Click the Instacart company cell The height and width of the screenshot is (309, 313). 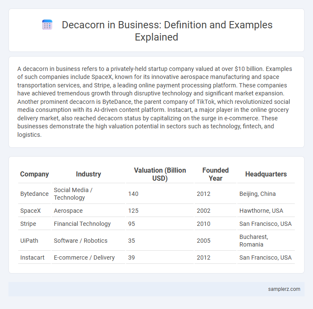point(34,257)
